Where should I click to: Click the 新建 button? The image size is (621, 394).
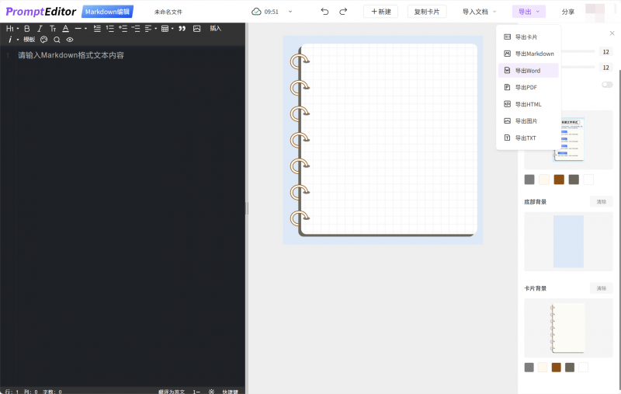pyautogui.click(x=380, y=12)
